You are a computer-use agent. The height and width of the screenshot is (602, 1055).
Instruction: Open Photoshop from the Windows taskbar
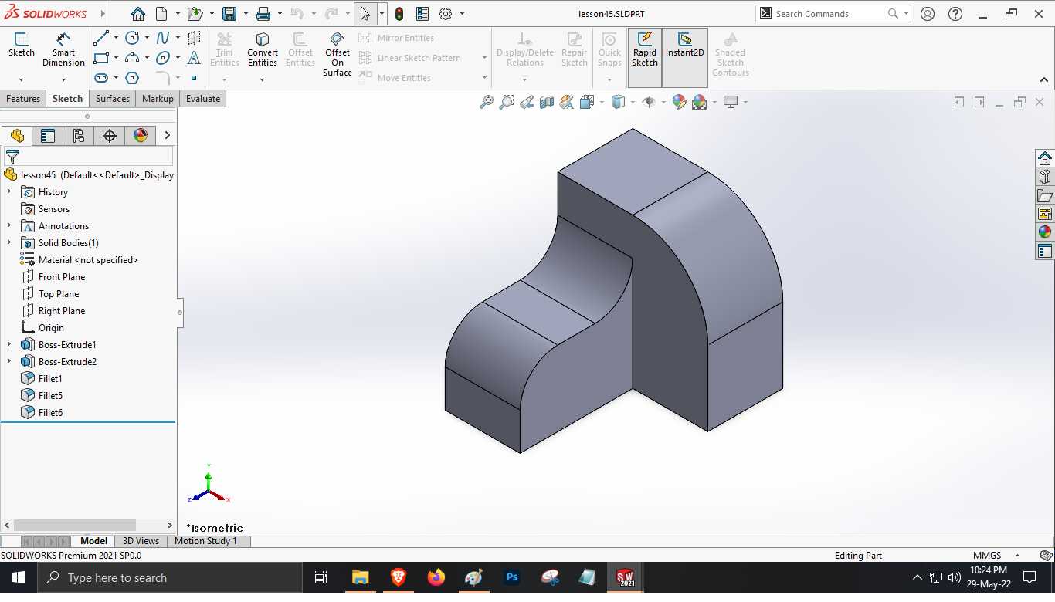[x=511, y=577]
